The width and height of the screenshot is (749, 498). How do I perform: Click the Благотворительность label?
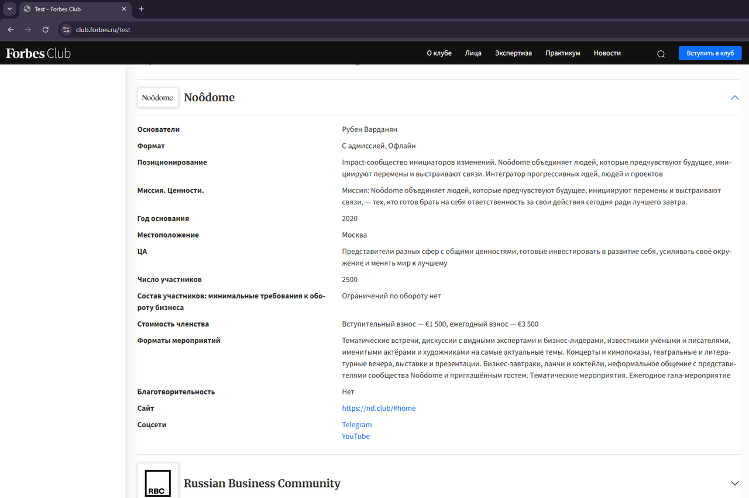176,392
